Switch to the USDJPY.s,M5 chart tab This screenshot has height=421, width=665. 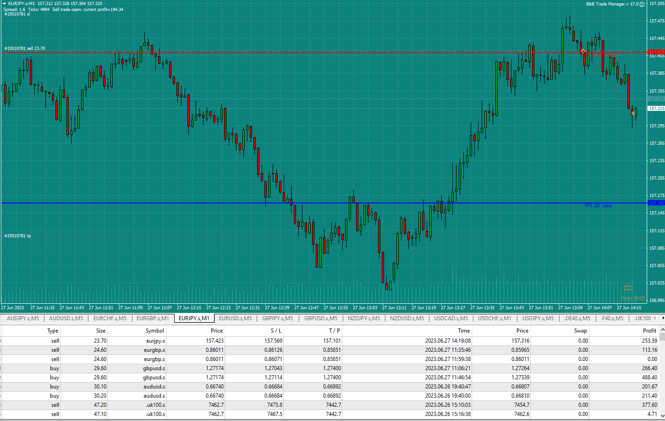tap(538, 318)
